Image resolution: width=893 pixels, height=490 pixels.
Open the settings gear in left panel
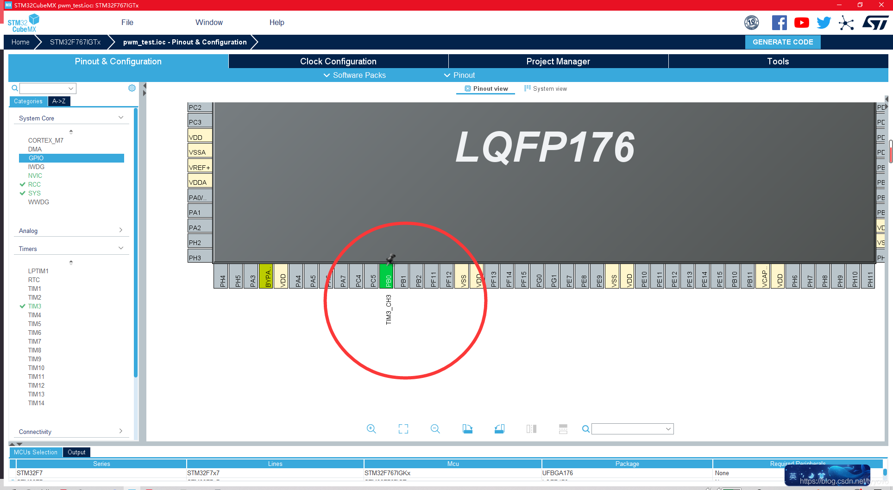[x=132, y=88]
